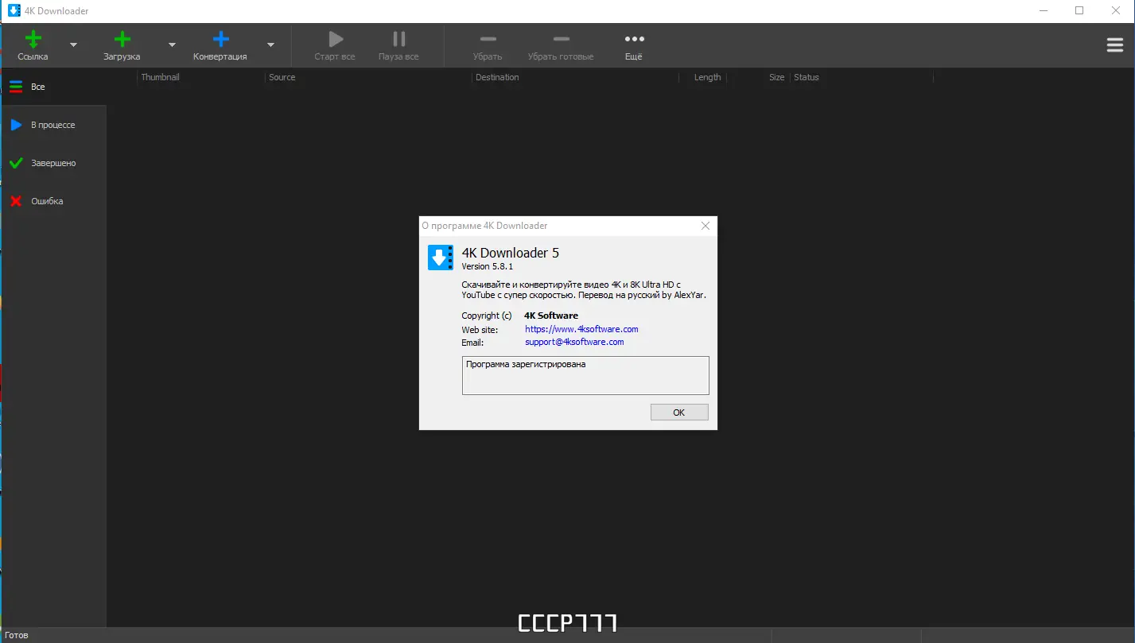The height and width of the screenshot is (643, 1135).
Task: Email support via support@4ksoftware.com link
Action: (x=573, y=342)
